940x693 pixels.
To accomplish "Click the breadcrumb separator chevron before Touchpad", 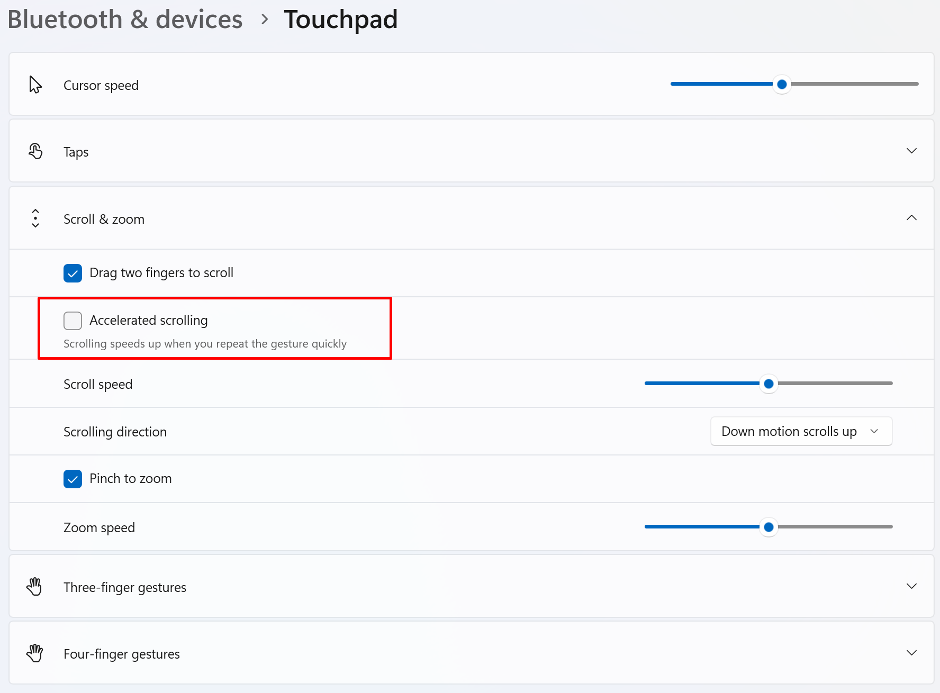I will pos(265,20).
